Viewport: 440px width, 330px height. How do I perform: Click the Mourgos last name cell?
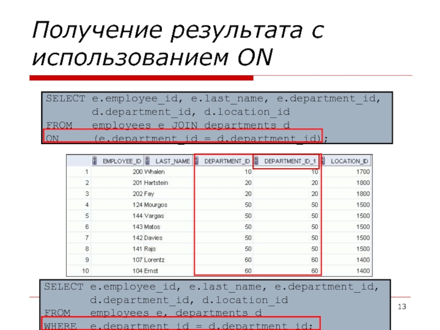(168, 205)
